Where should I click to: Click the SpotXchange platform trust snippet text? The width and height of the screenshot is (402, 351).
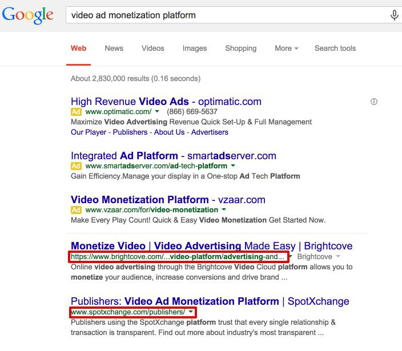(203, 328)
